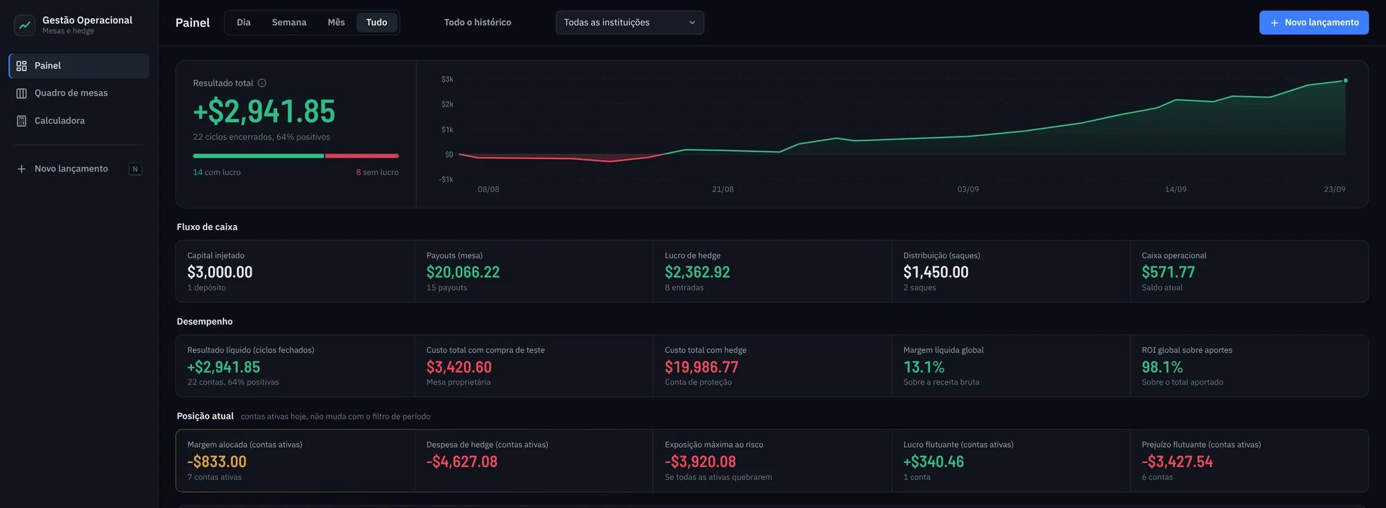This screenshot has height=508, width=1386.
Task: Click the Payouts (mesa) $20,066.22 value
Action: (463, 273)
